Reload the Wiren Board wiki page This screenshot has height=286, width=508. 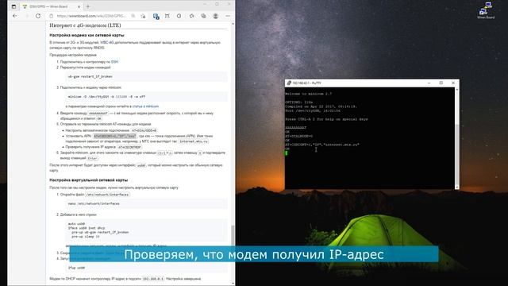[38, 16]
